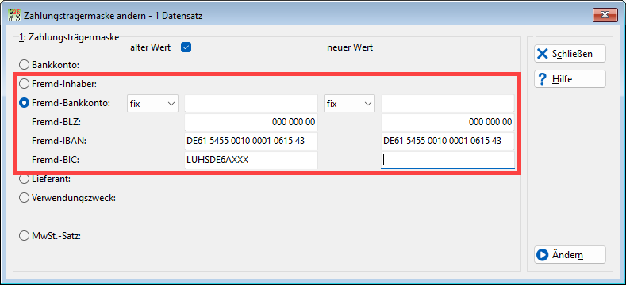Choose the Verwendungszweck radio button
The width and height of the screenshot is (626, 285).
pyautogui.click(x=25, y=198)
